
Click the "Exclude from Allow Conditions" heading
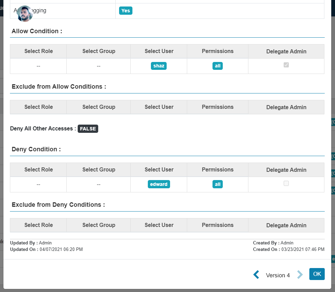[x=59, y=87]
